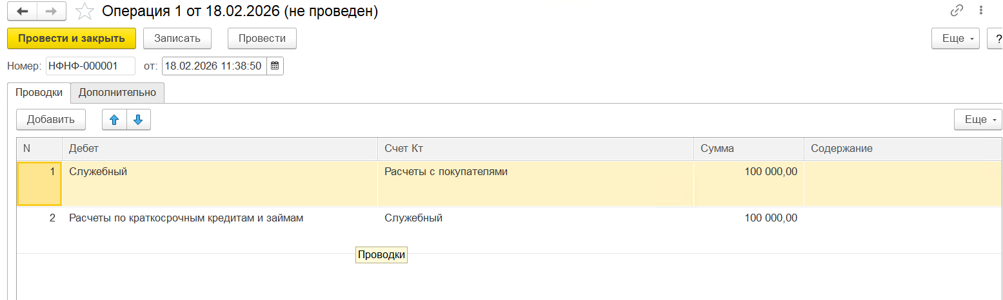Open the three-dot menu in title bar

click(981, 10)
